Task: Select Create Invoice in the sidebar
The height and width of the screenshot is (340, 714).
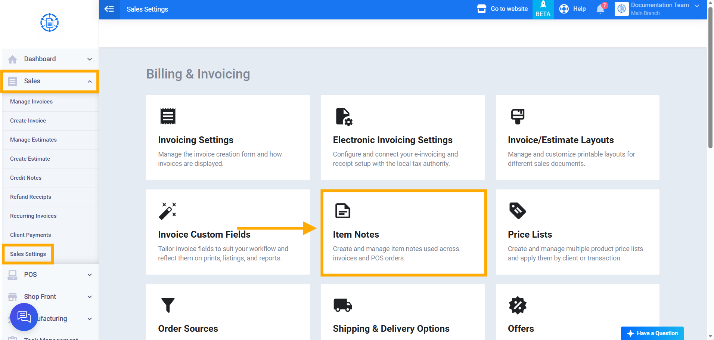Action: tap(28, 121)
